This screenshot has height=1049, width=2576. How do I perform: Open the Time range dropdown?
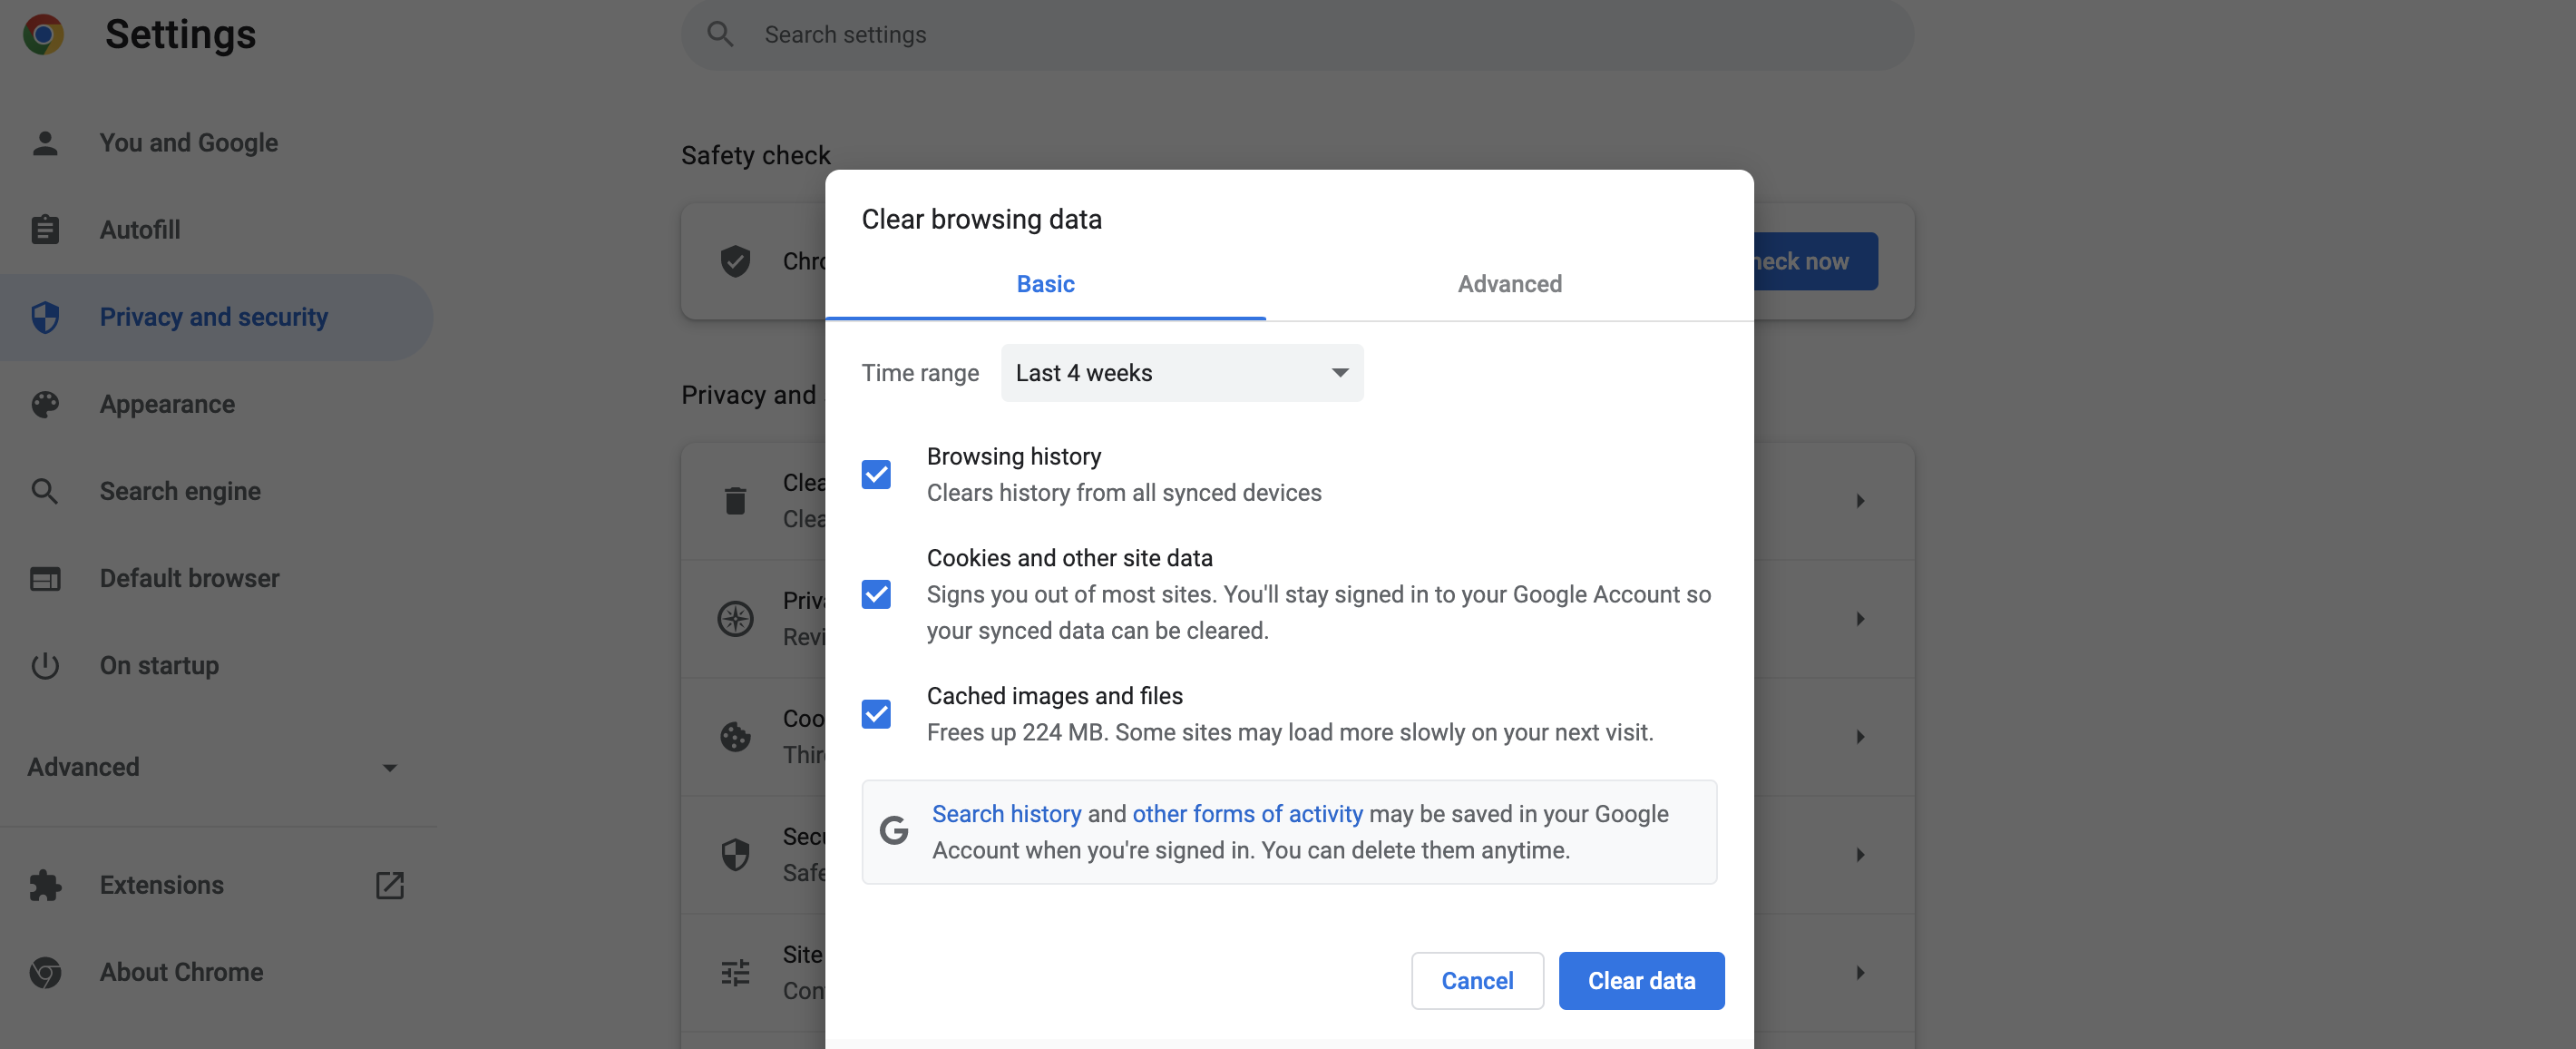1182,373
